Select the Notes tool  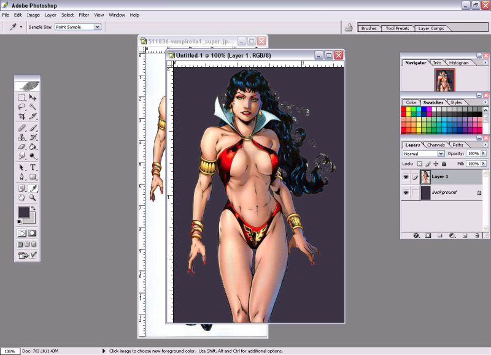coord(21,188)
